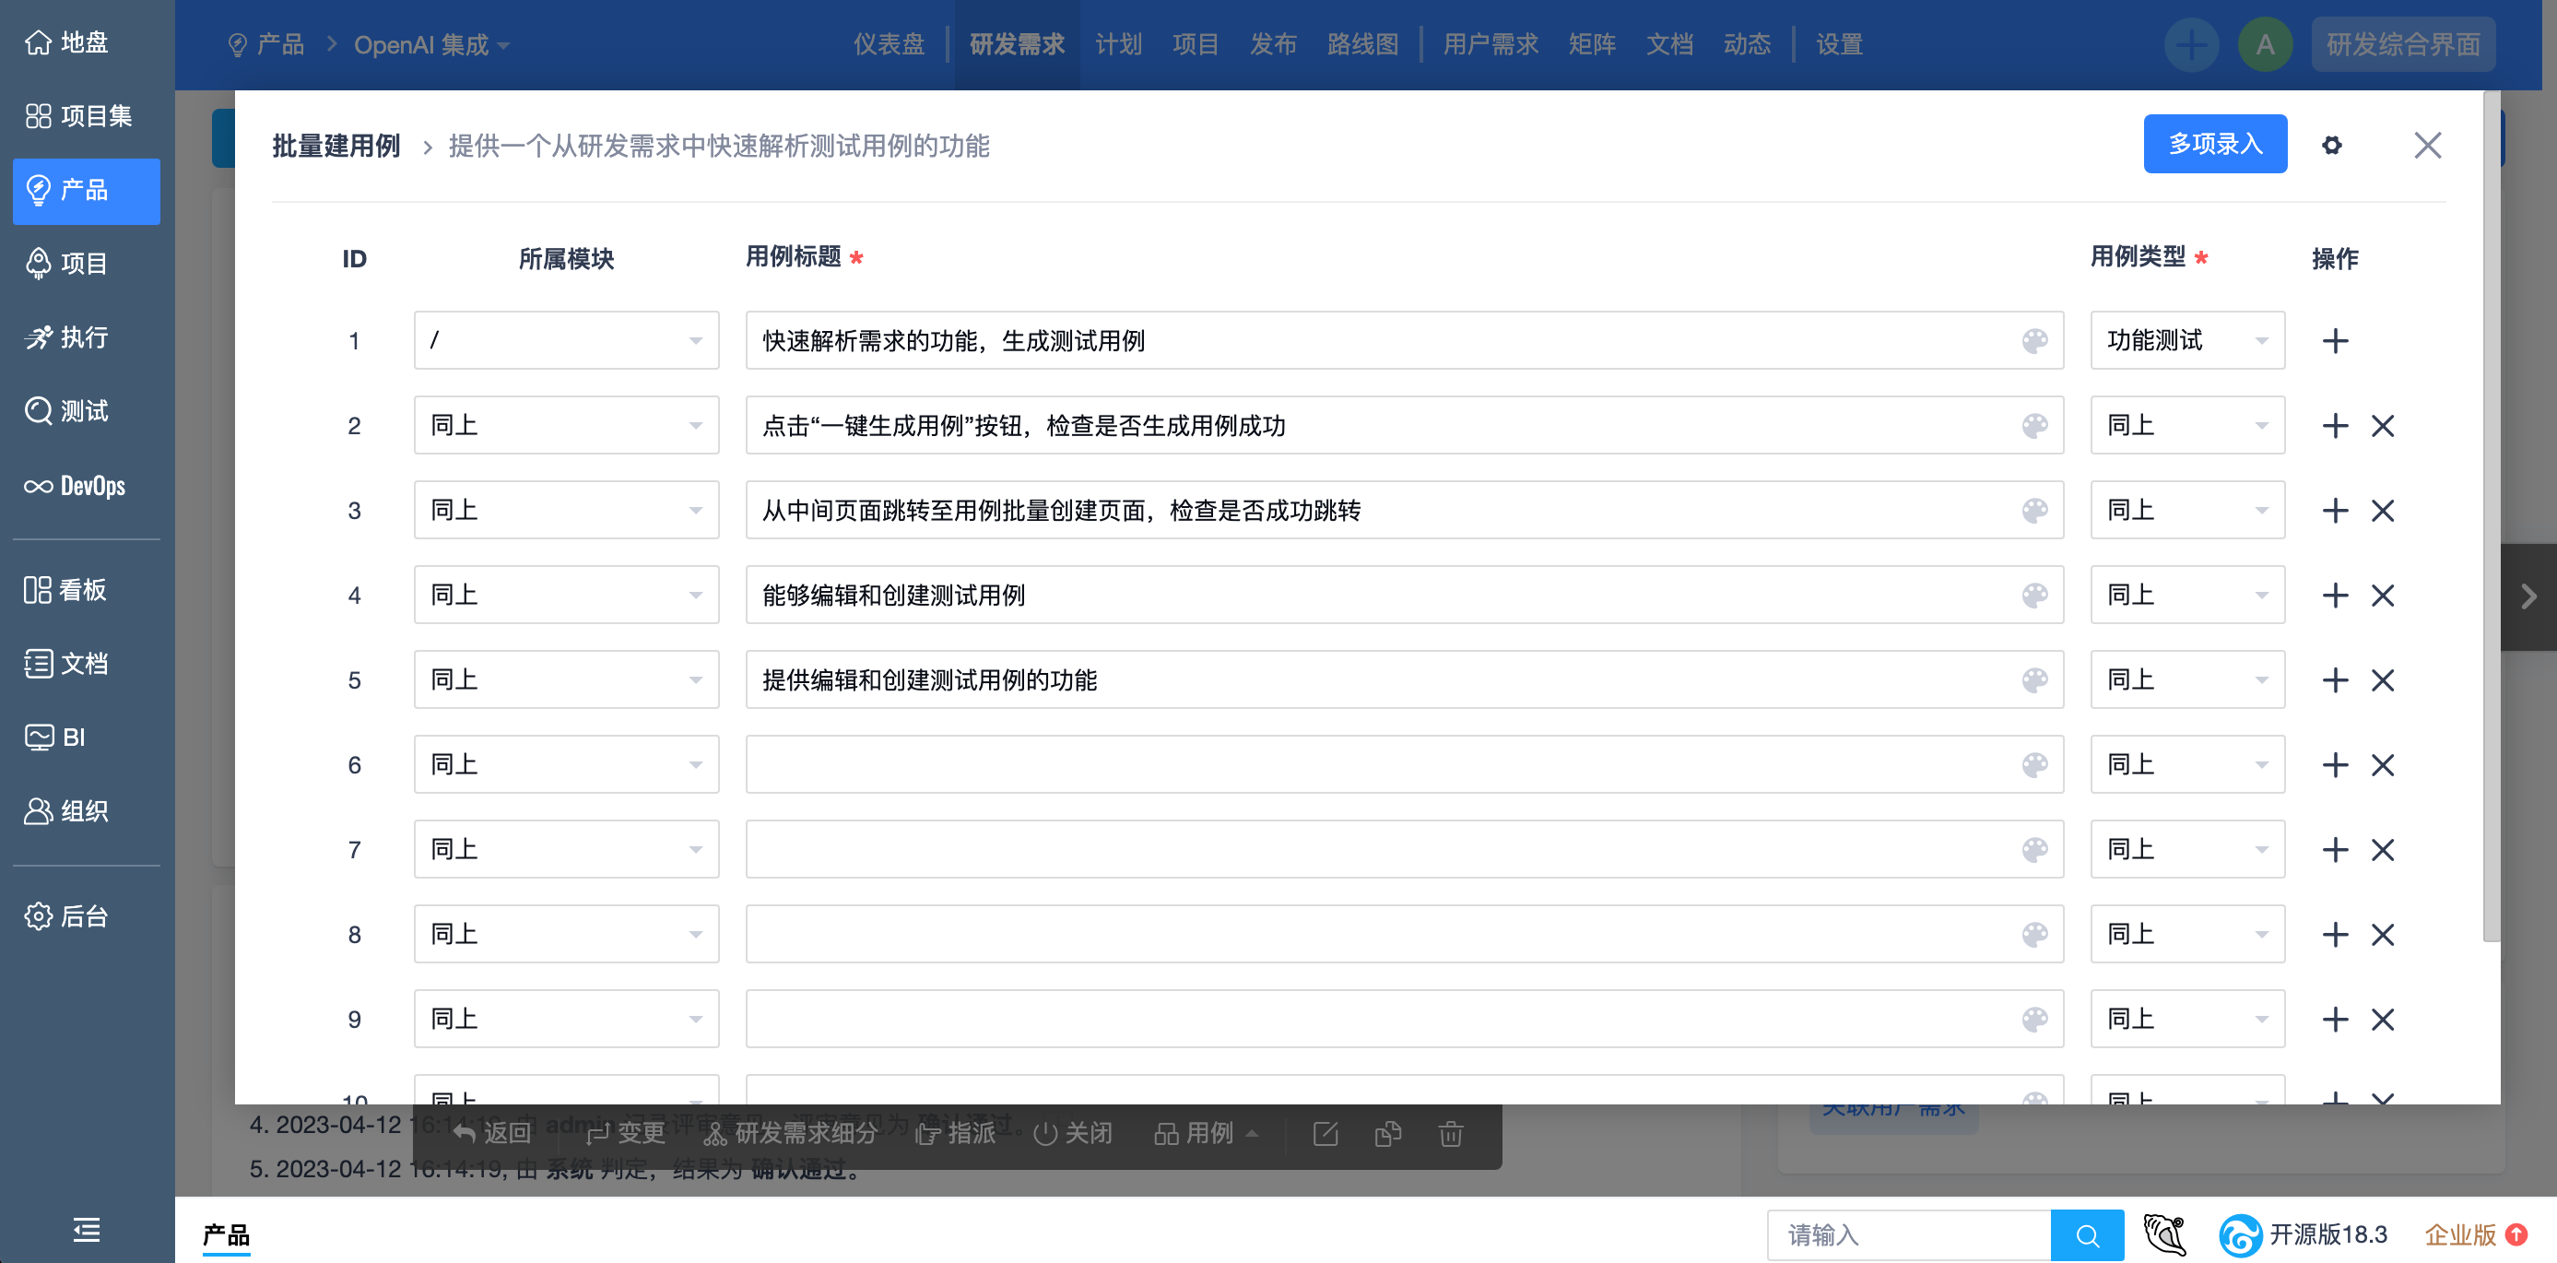This screenshot has width=2557, height=1263.
Task: Switch to the 研发需求 tab
Action: click(x=1017, y=44)
